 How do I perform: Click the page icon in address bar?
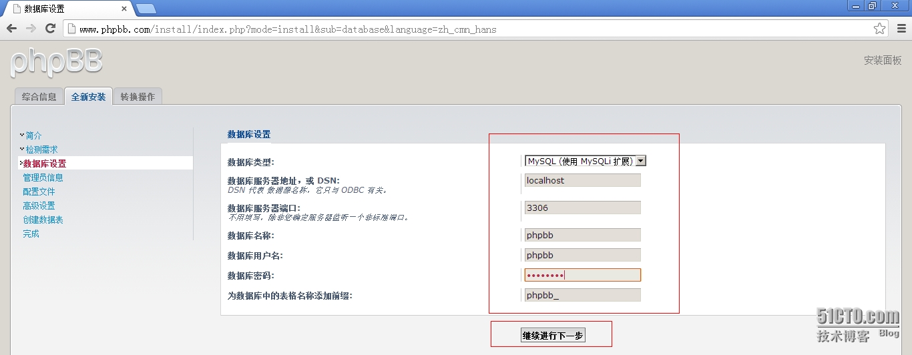click(x=71, y=29)
